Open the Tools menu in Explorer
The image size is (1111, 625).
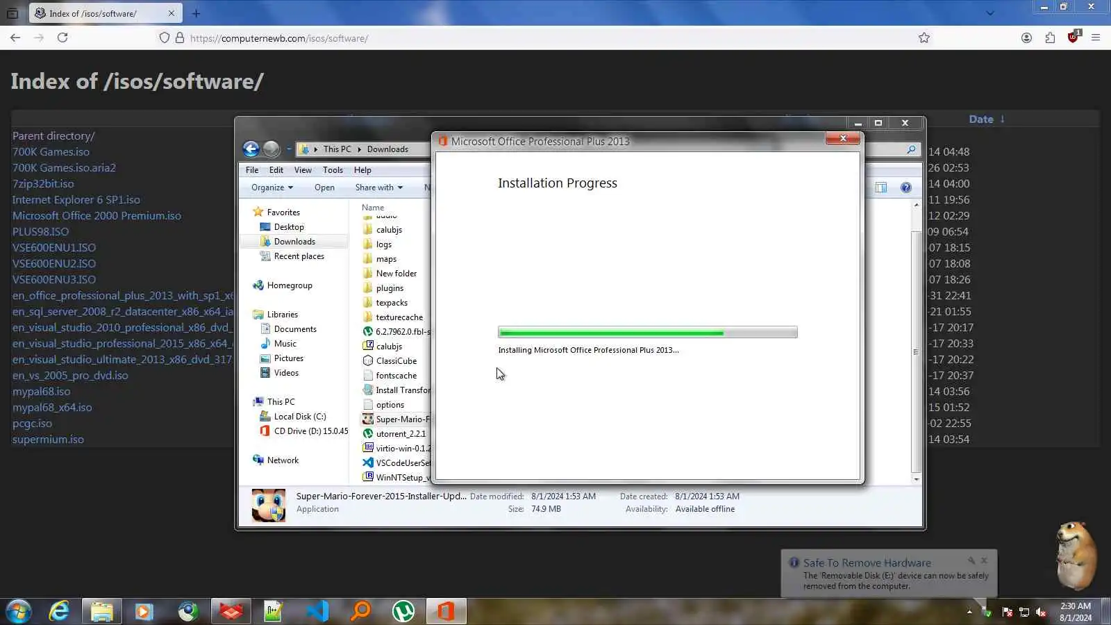click(333, 170)
